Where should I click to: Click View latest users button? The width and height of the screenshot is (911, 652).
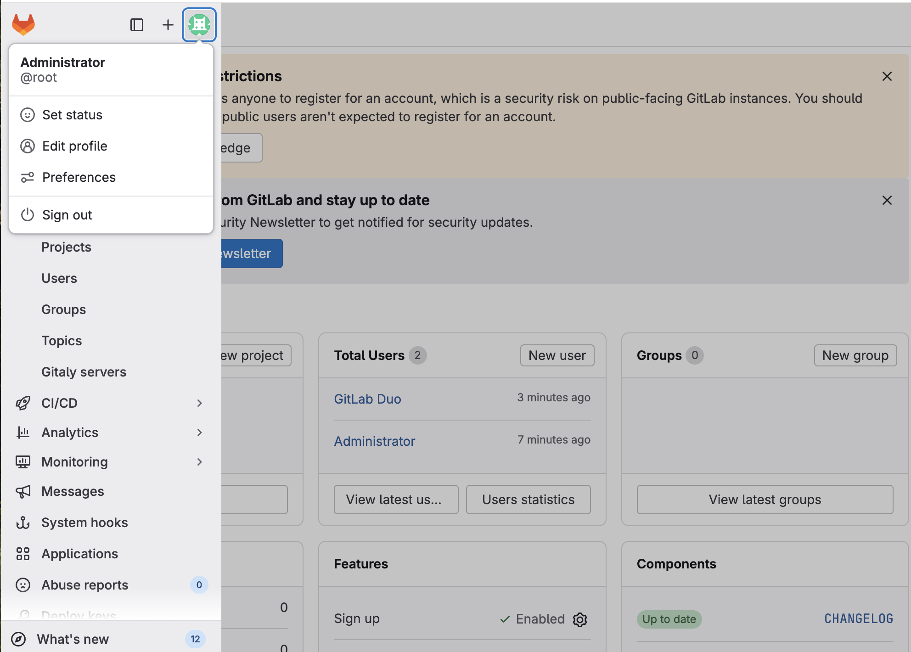[x=396, y=500]
